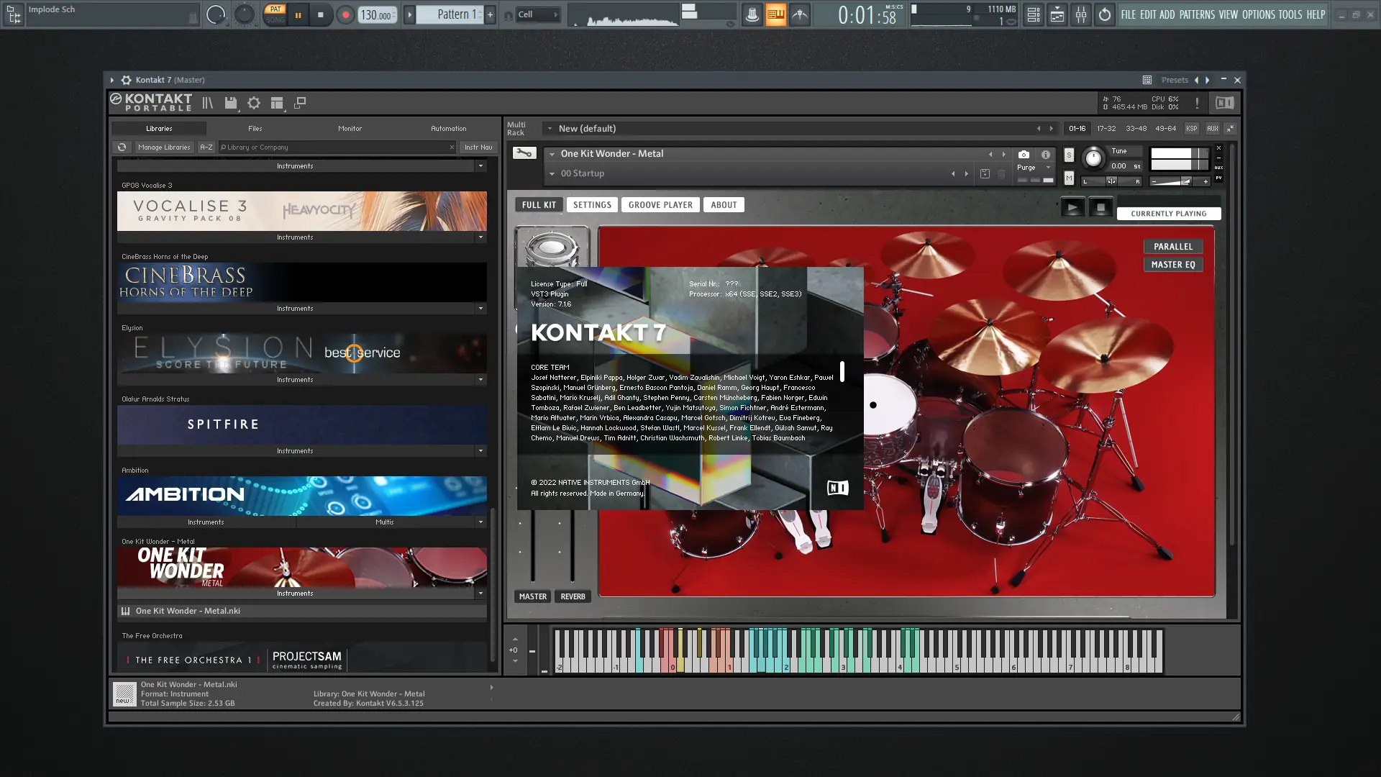
Task: Toggle the Mute M button
Action: [x=1069, y=178]
